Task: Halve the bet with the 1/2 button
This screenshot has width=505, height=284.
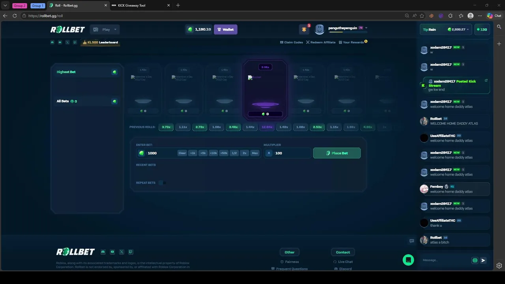Action: point(234,153)
